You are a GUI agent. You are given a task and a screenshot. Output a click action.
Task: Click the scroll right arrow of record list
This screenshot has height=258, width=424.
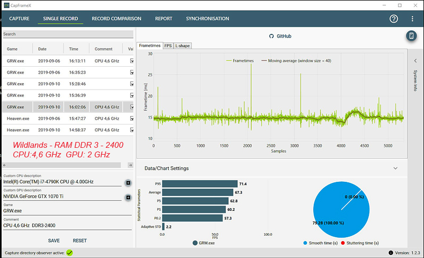point(130,165)
